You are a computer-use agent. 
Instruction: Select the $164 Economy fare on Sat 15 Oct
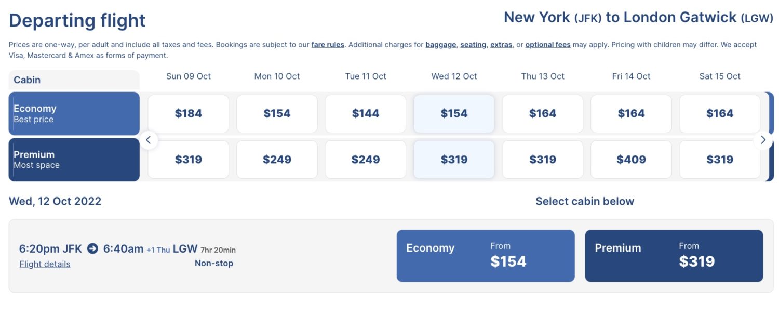[719, 113]
